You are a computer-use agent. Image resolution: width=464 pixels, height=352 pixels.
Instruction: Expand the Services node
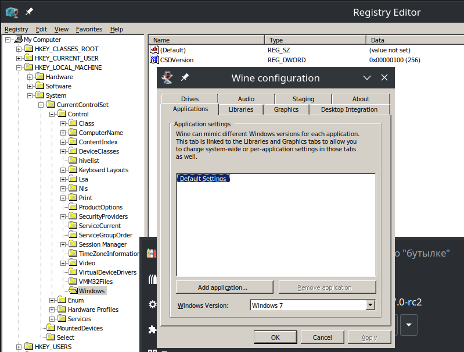point(52,319)
